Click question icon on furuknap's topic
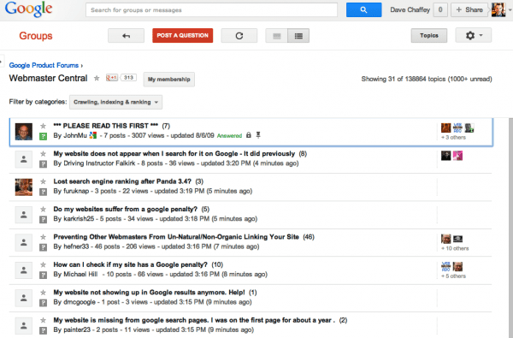 43,192
